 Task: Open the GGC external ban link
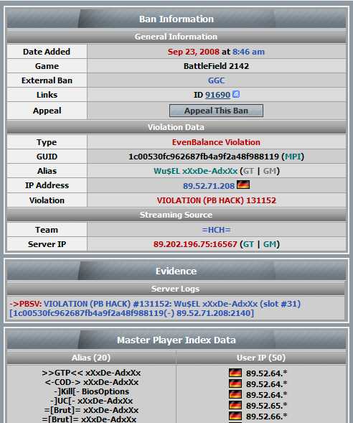216,80
